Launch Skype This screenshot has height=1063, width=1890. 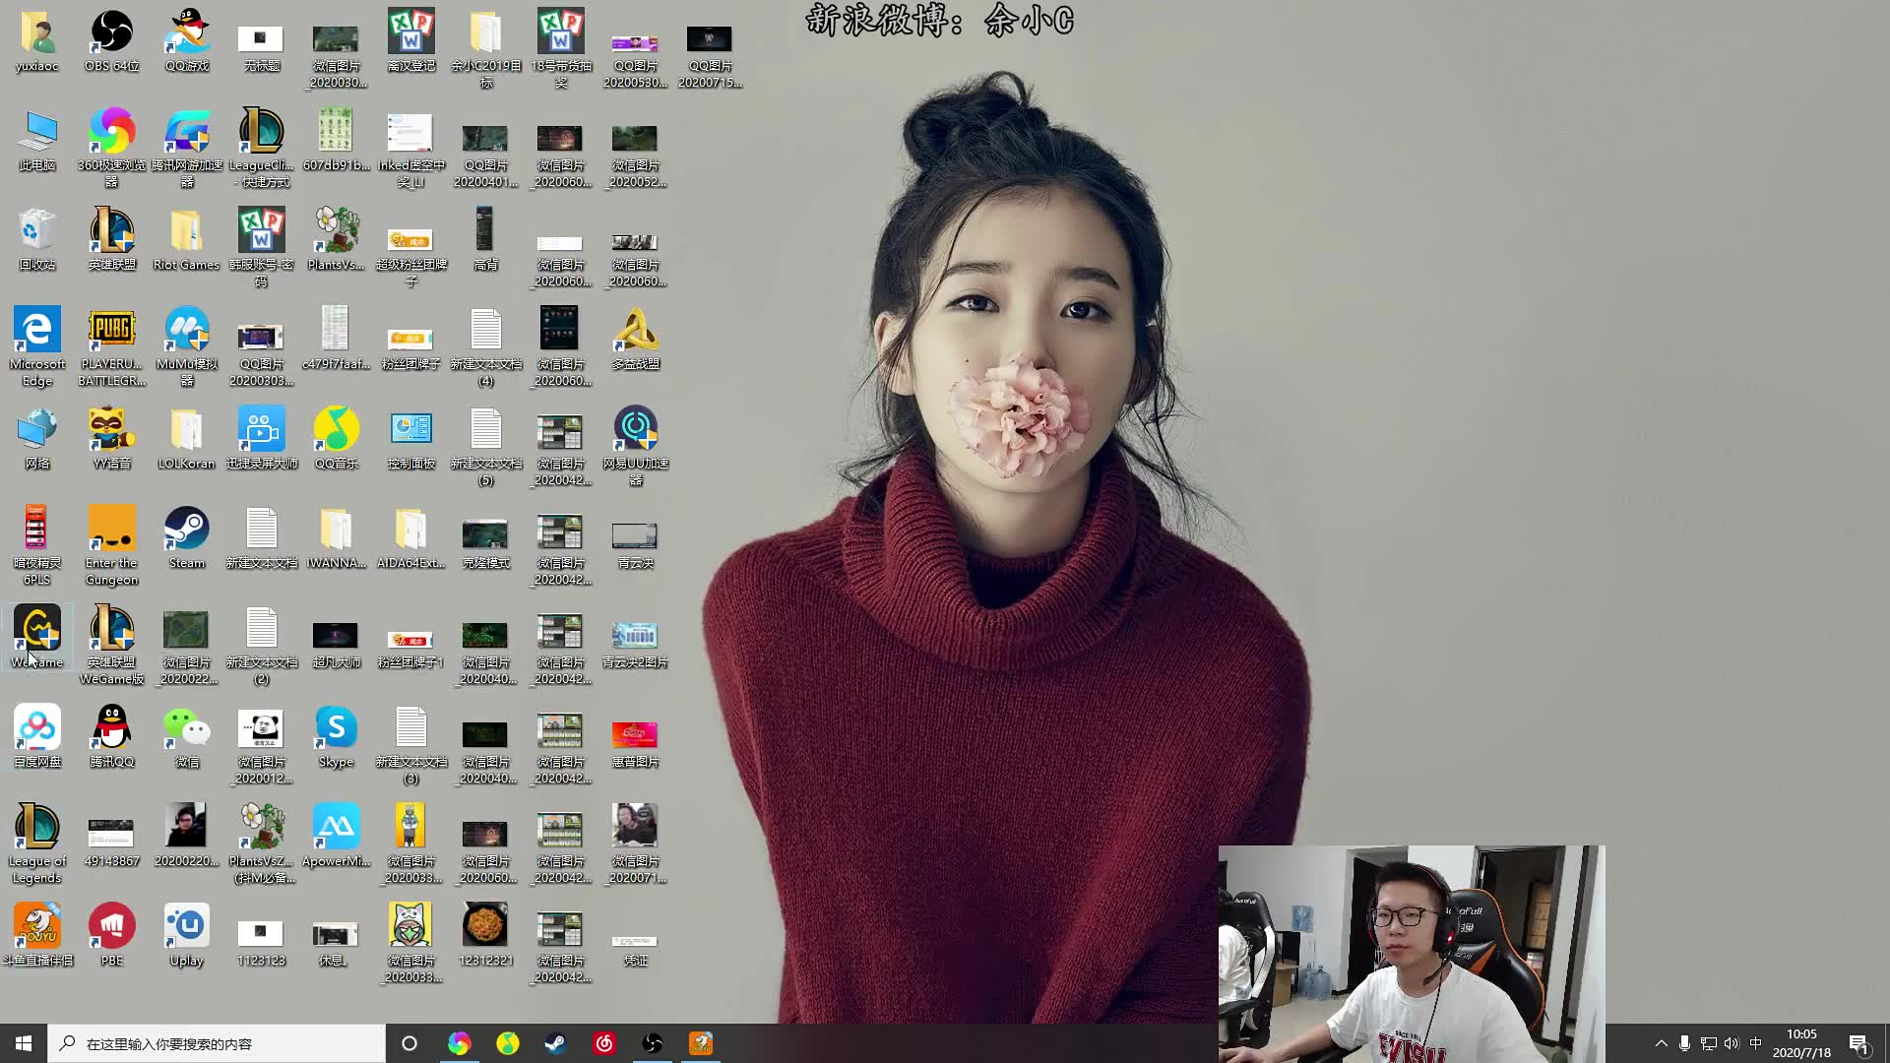click(x=336, y=728)
